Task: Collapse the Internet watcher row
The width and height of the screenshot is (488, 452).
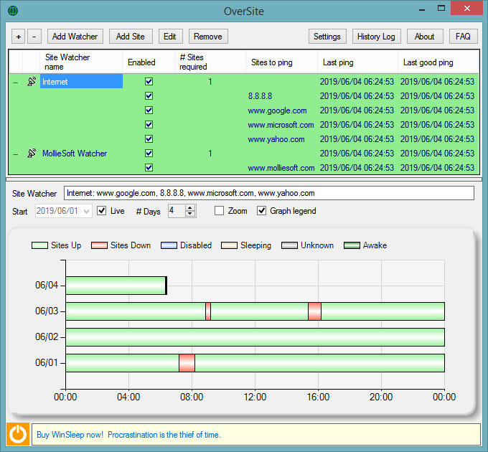Action: (16, 83)
